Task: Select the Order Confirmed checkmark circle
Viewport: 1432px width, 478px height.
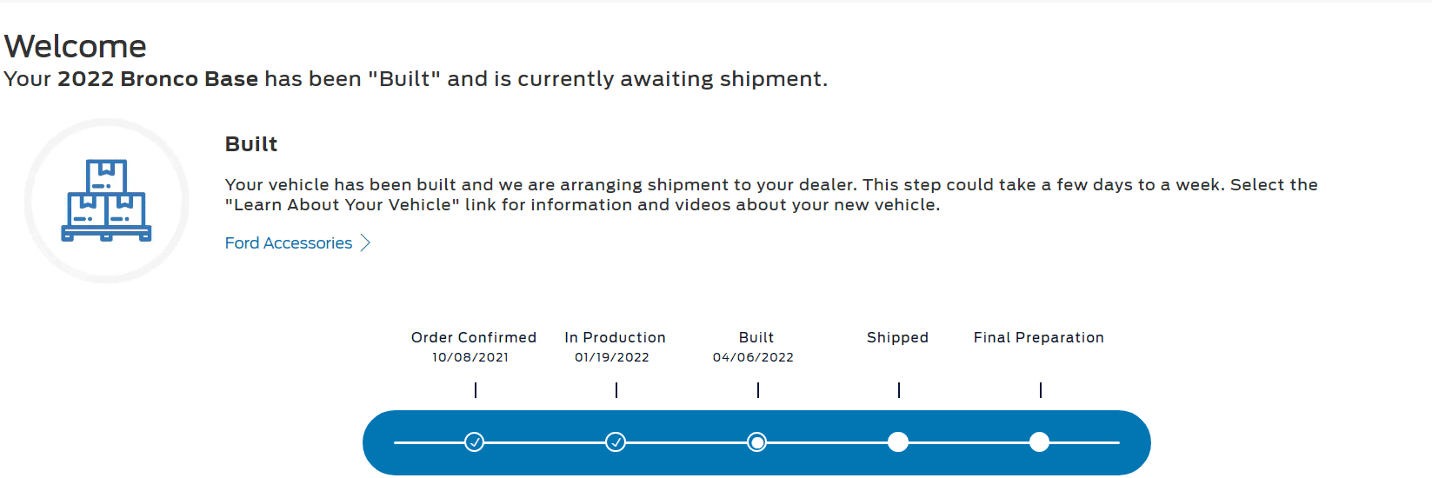Action: click(474, 442)
